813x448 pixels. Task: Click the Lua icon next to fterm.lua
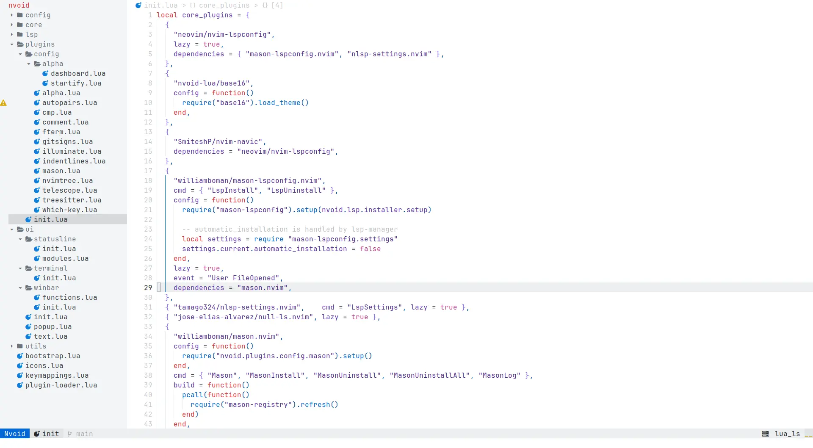tap(37, 132)
